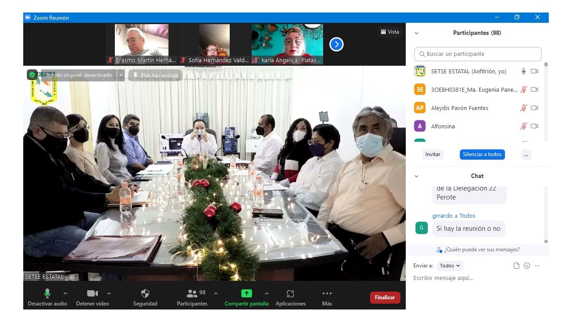572x322 pixels.
Task: Open the Enviar a Todos dropdown
Action: pyautogui.click(x=450, y=266)
